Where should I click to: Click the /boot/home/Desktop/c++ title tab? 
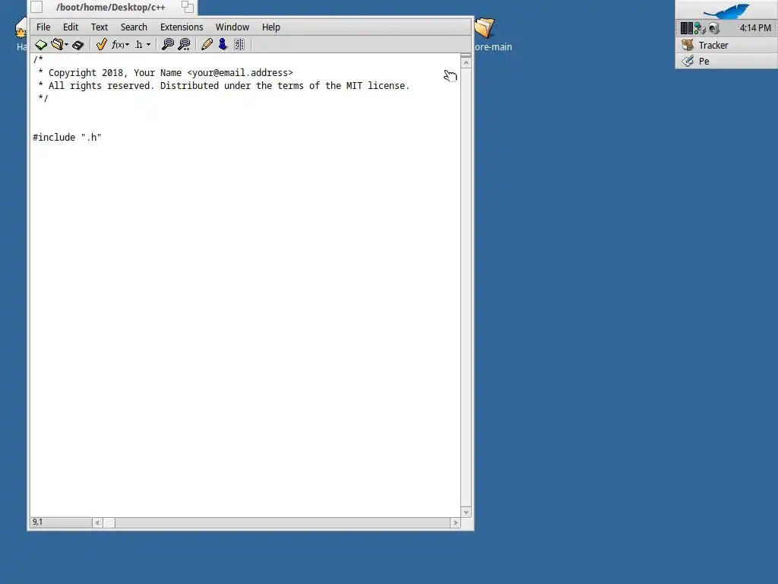[x=111, y=8]
